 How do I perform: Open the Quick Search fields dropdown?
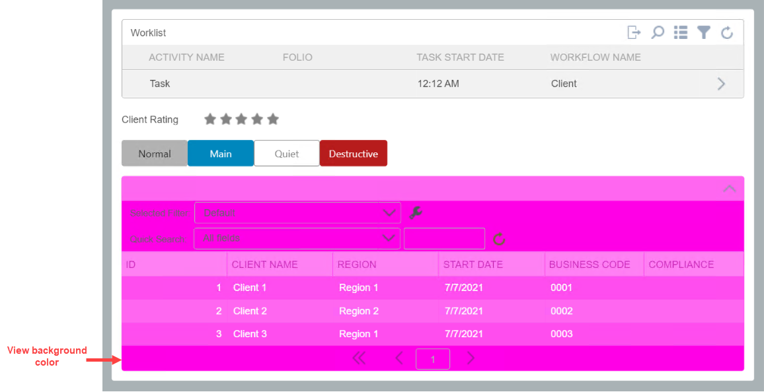[x=297, y=238]
